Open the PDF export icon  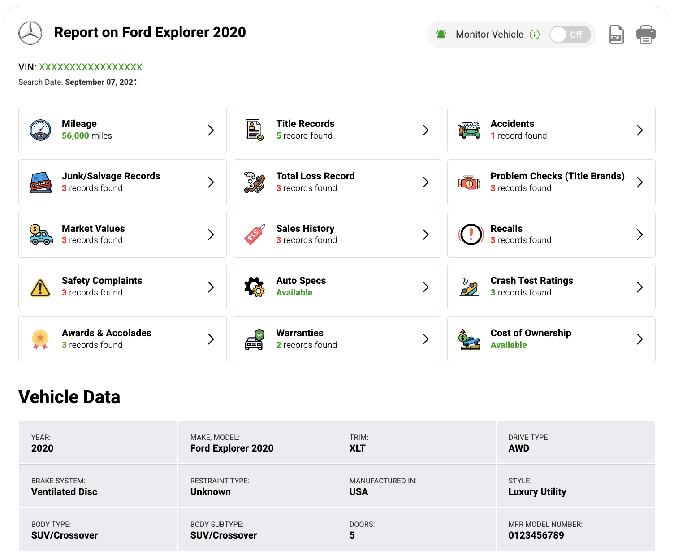(x=616, y=34)
